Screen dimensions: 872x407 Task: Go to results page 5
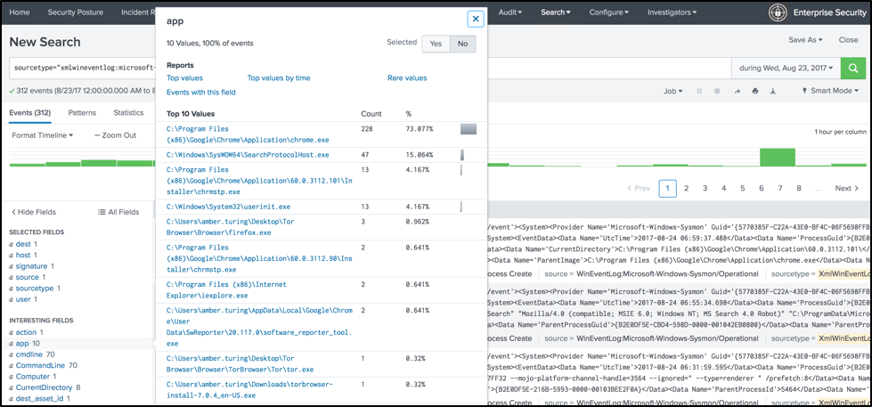pyautogui.click(x=743, y=189)
